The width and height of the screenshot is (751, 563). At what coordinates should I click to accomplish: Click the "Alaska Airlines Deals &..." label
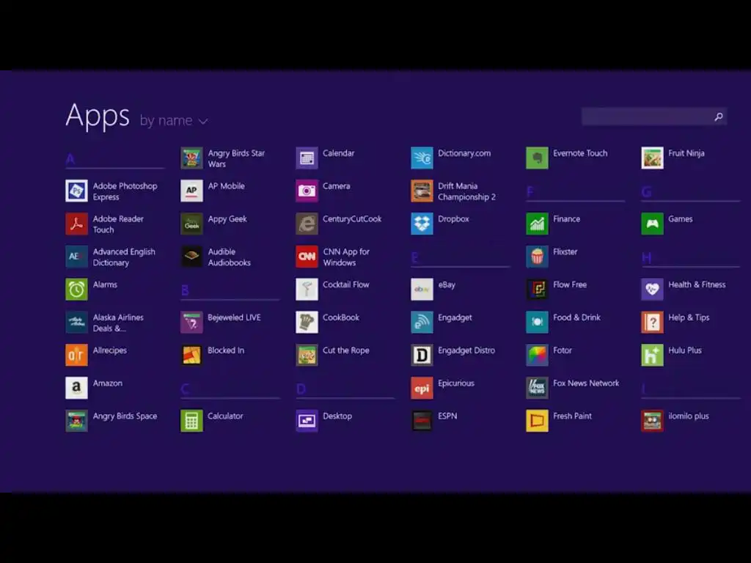tap(118, 323)
